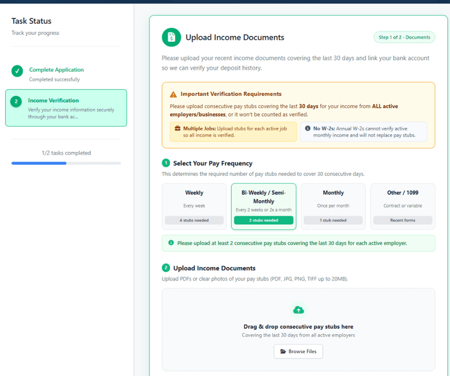Click the Drag & drop consecutive pay stubs text
The width and height of the screenshot is (450, 376).
[x=298, y=327]
